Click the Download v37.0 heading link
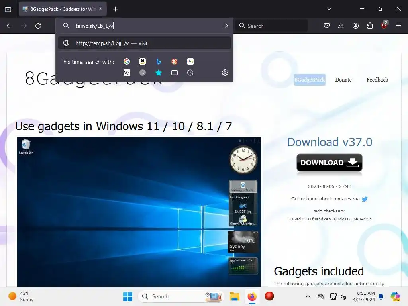This screenshot has width=408, height=306. pos(330,142)
